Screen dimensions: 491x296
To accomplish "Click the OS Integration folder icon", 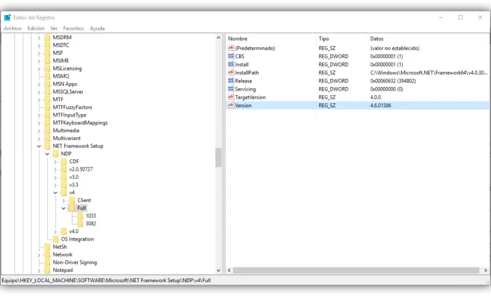I will [x=56, y=239].
